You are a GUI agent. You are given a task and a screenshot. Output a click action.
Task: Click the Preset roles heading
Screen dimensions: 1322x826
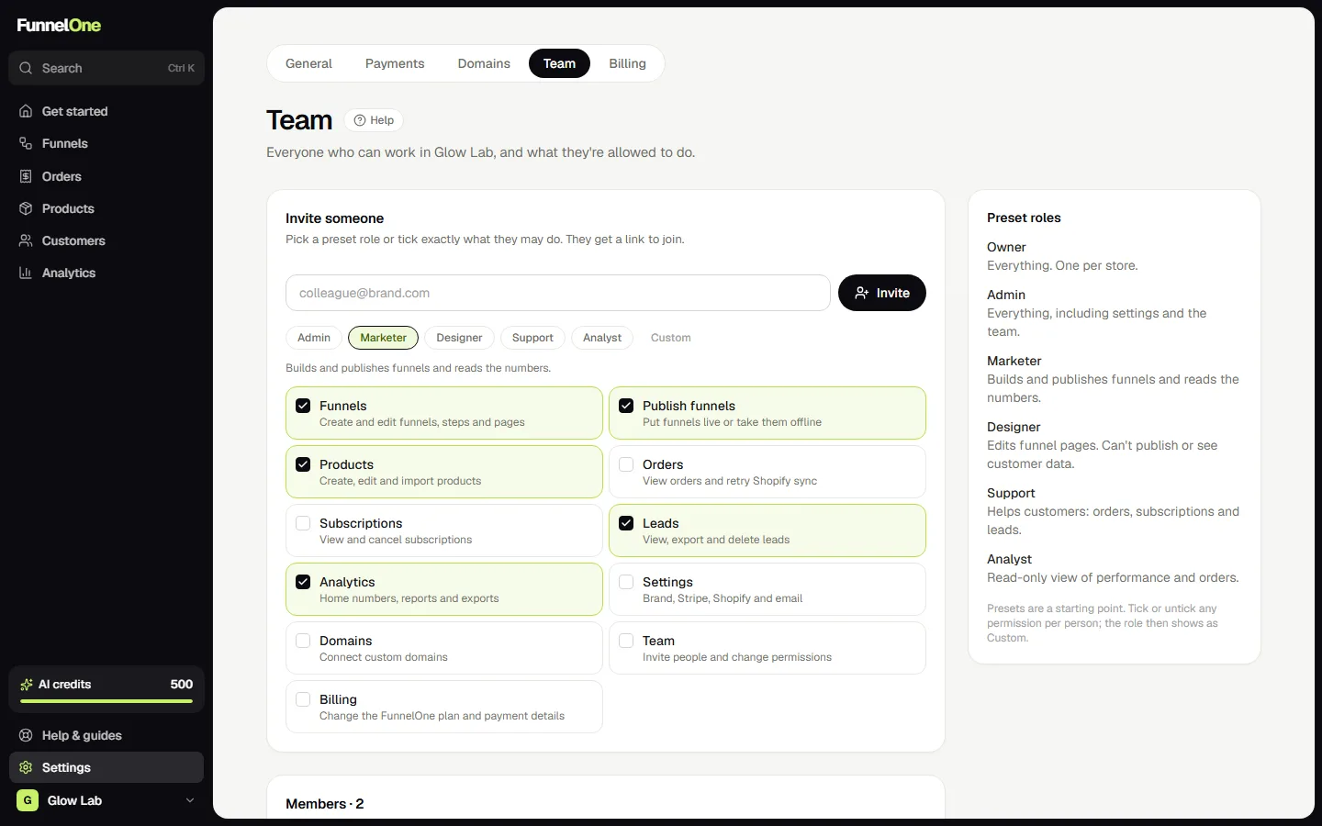1024,218
